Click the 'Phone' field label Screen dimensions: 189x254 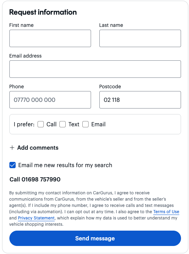[x=17, y=87]
